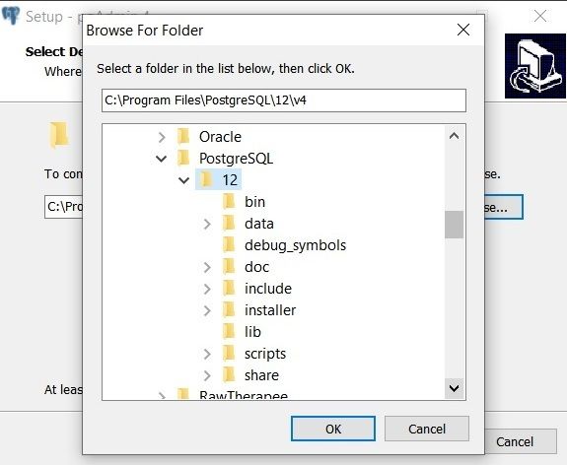567x465 pixels.
Task: Click the debug_symbols folder icon
Action: point(229,245)
